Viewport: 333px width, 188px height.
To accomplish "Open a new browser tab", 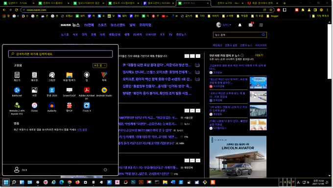I will (x=285, y=3).
